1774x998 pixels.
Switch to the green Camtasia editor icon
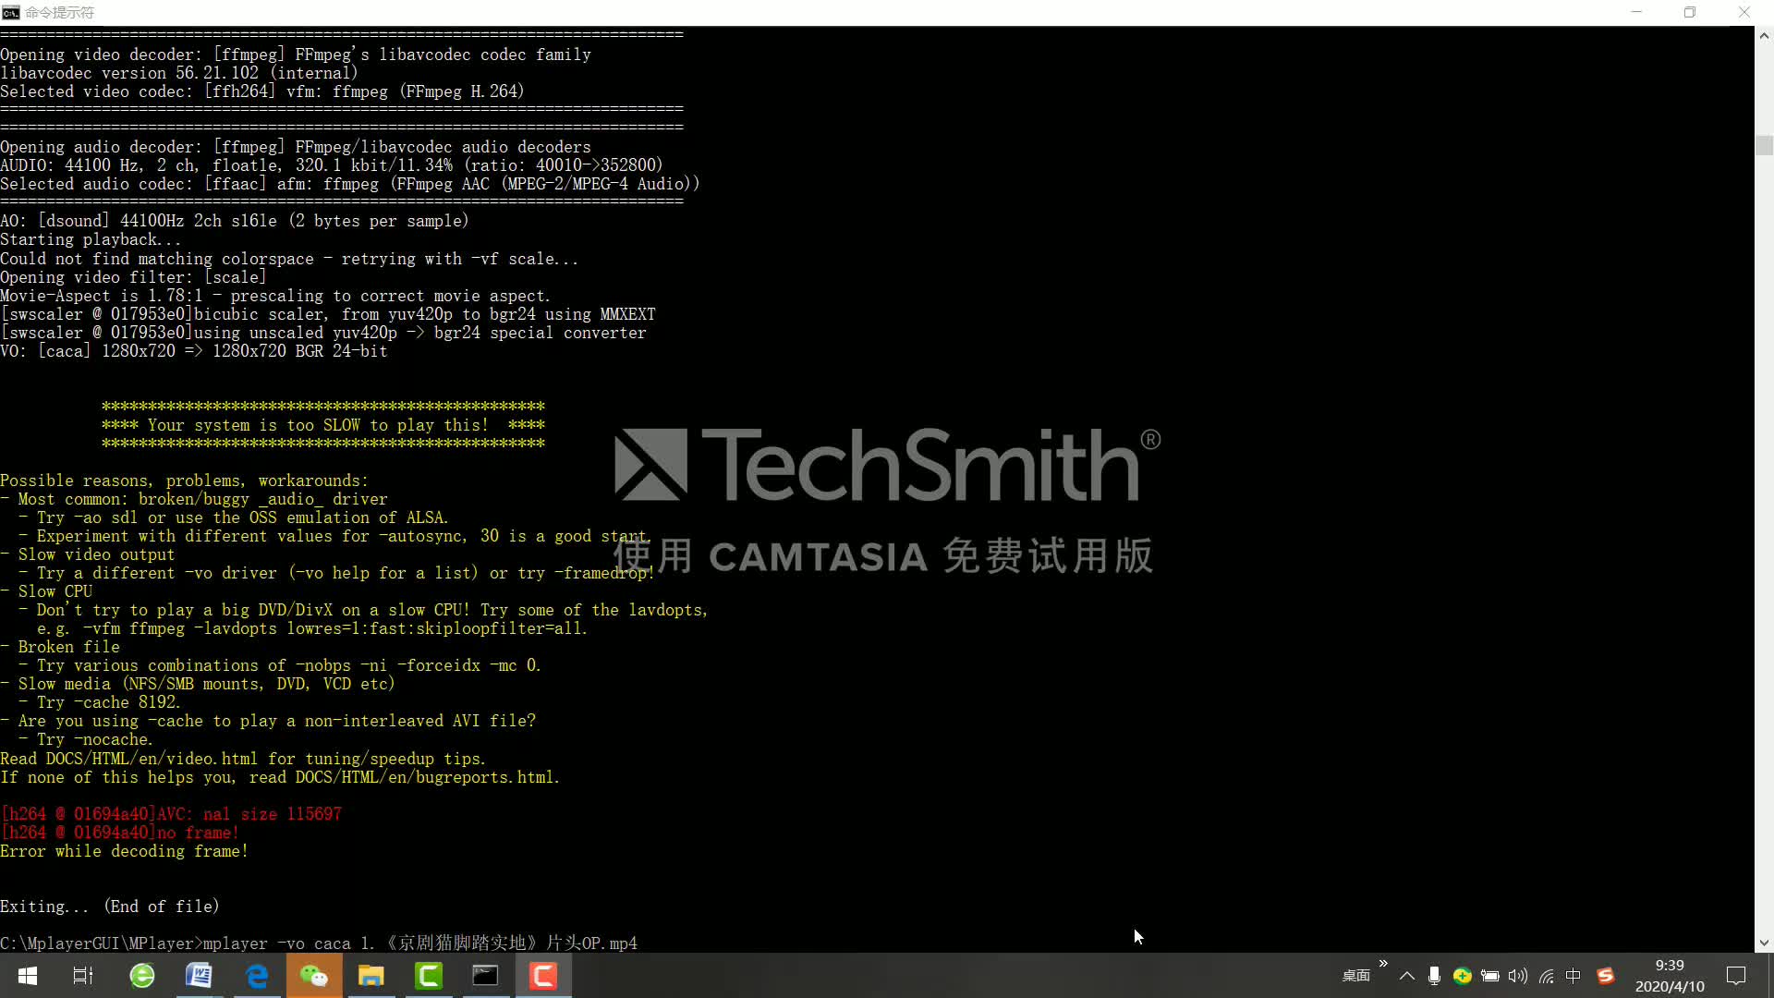click(429, 976)
